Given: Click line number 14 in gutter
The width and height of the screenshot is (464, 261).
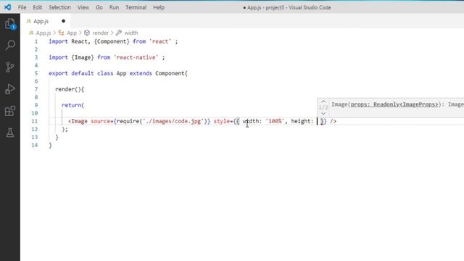Looking at the screenshot, I should tap(34, 145).
